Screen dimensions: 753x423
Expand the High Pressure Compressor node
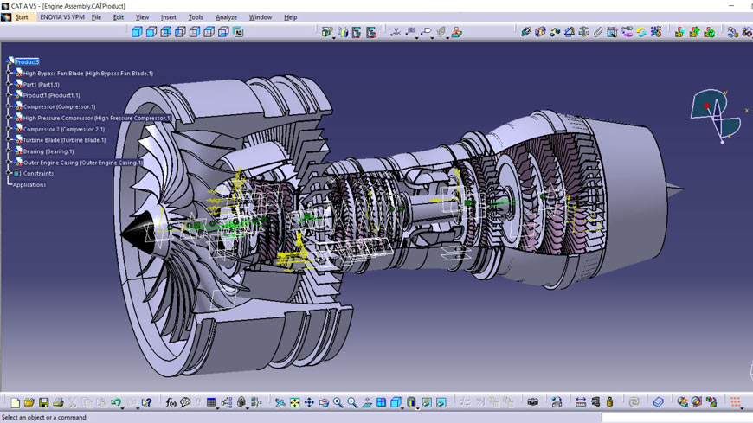[x=8, y=118]
